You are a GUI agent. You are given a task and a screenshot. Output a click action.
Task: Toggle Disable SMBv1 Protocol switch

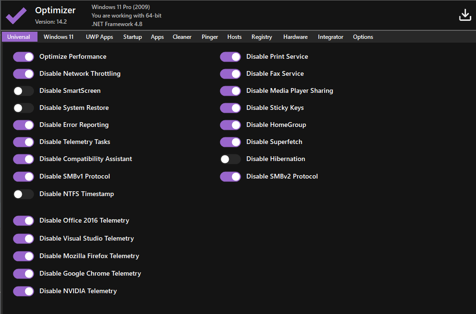pos(23,177)
